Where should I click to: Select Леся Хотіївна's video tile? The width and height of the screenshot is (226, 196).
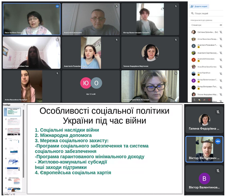point(31,19)
